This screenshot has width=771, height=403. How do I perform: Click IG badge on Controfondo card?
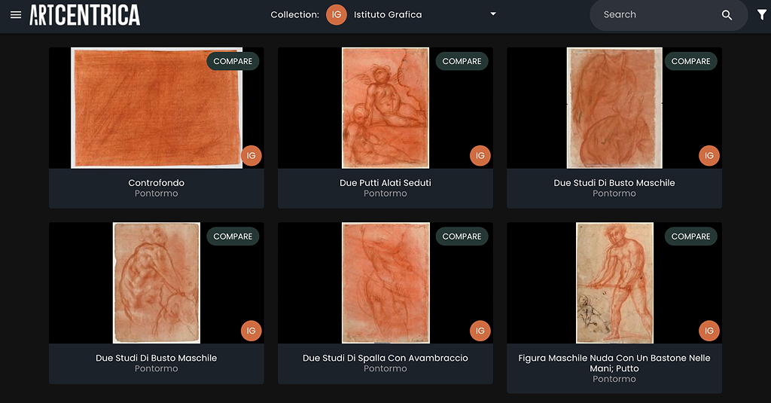click(251, 155)
